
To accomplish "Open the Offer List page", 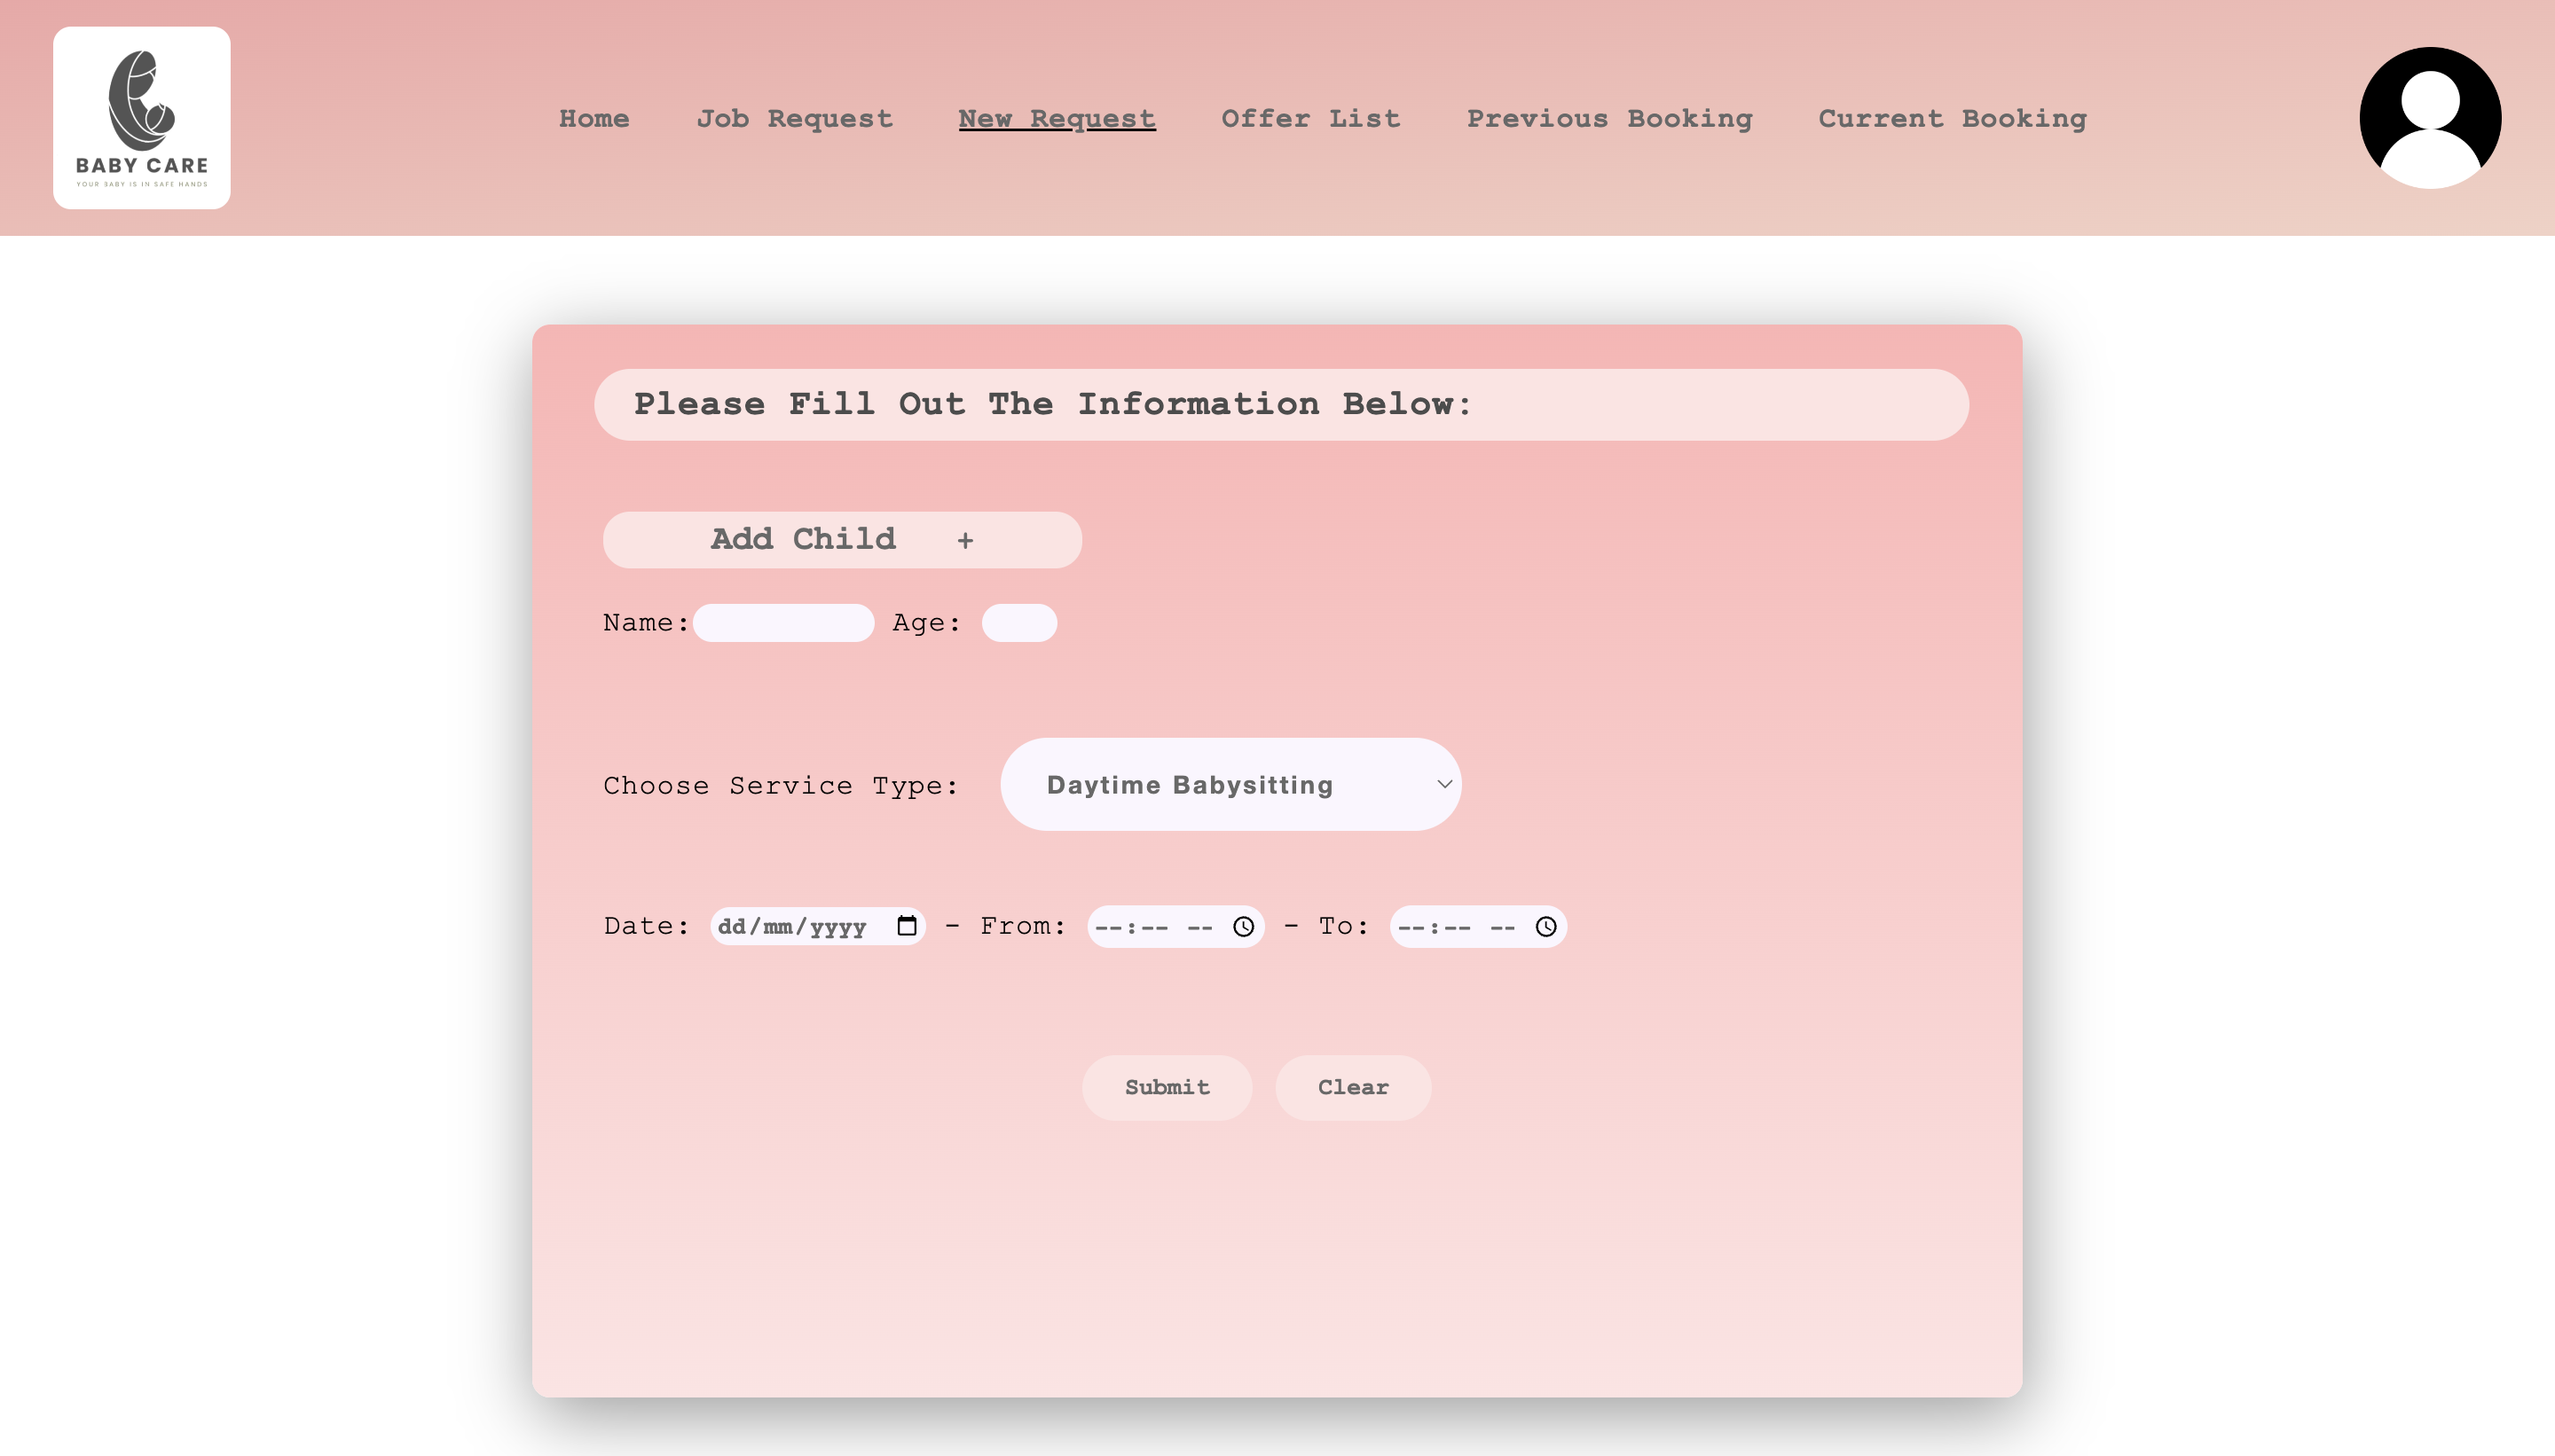I will 1310,118.
